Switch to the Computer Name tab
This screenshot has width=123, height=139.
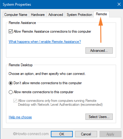(x=16, y=15)
